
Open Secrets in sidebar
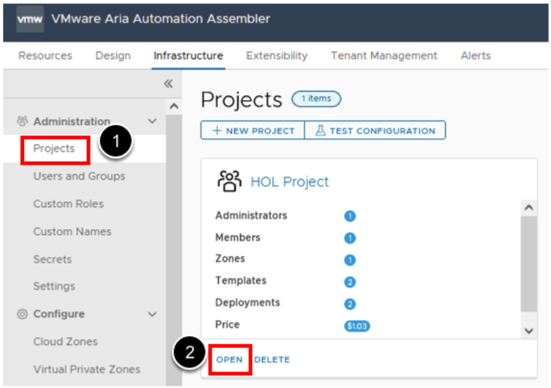coord(53,259)
